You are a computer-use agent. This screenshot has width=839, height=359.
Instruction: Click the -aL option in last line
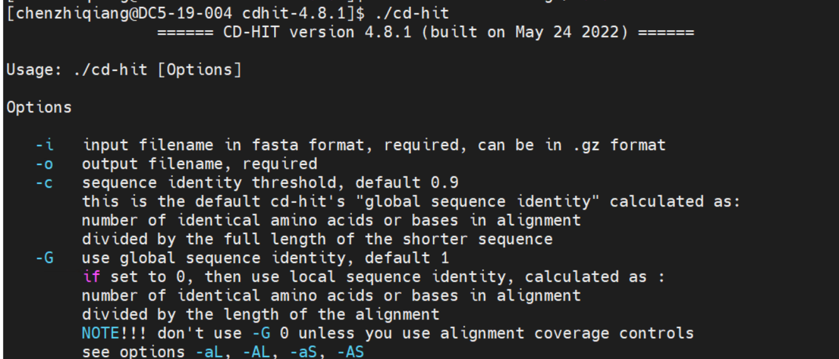[214, 351]
